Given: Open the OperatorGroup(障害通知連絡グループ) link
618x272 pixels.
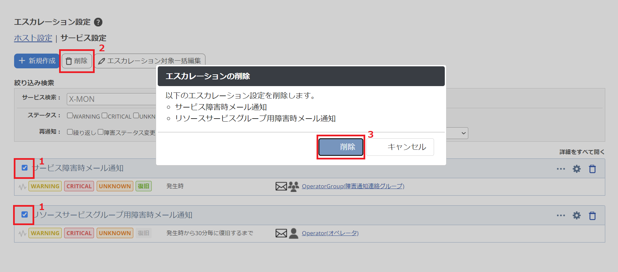Looking at the screenshot, I should point(353,186).
